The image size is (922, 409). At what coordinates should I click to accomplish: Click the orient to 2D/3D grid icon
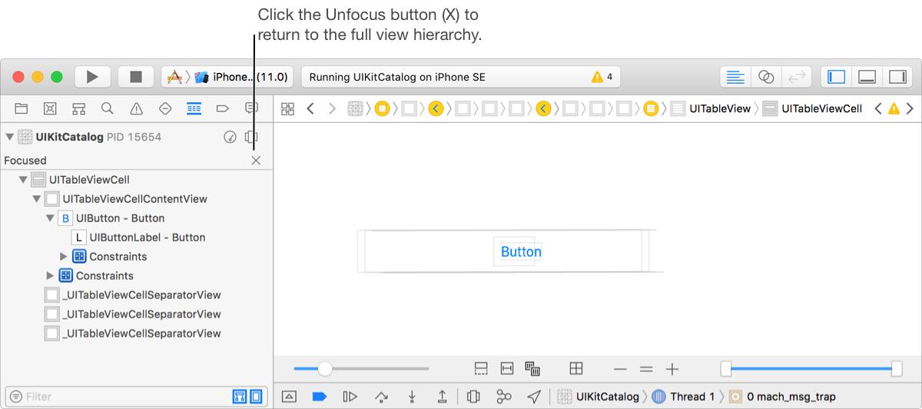(576, 369)
